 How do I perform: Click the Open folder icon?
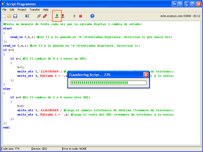tap(9, 16)
